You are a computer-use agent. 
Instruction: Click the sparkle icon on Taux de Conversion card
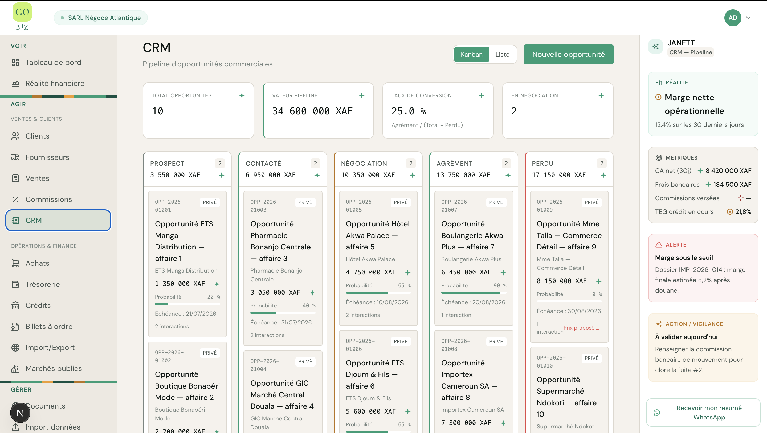click(481, 95)
